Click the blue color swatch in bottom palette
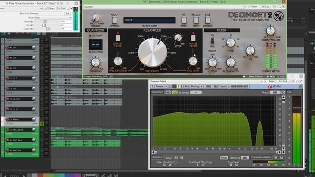This screenshot has height=177, width=315. 67,176
